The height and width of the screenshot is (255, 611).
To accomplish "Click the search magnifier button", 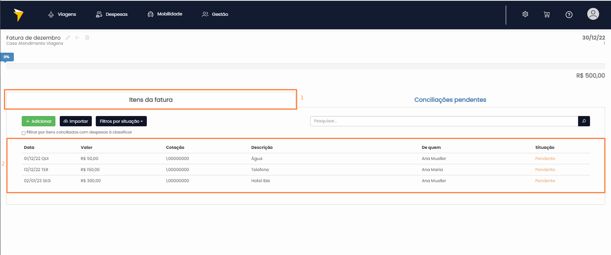I will tap(584, 121).
